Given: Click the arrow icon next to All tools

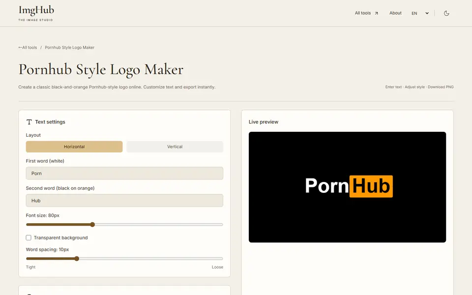Looking at the screenshot, I should point(376,13).
